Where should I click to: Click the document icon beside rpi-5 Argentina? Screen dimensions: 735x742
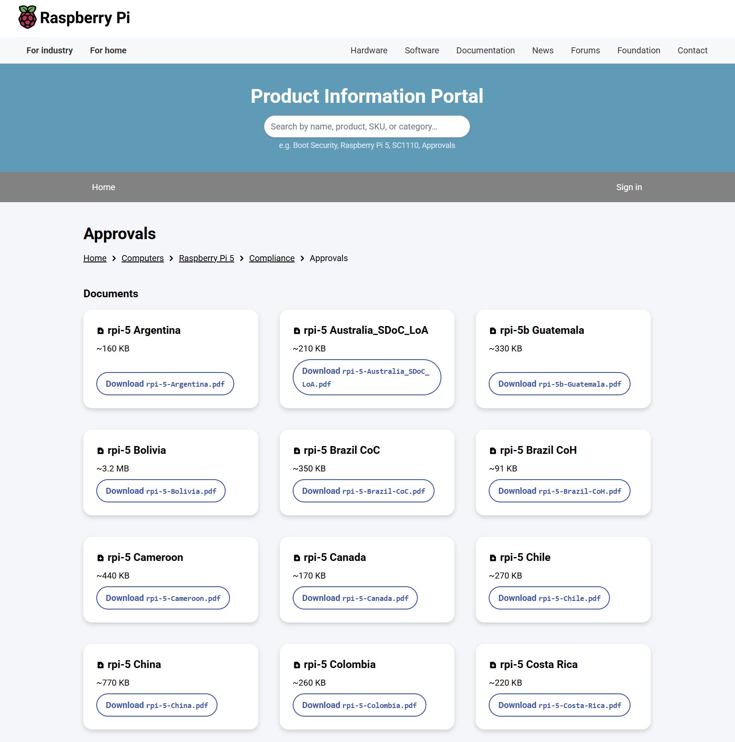point(101,330)
